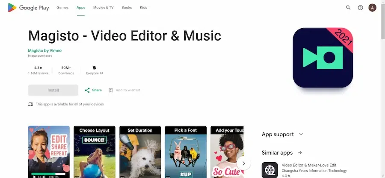Click the 50M+ Downloads text
This screenshot has height=178, width=385.
pos(66,70)
